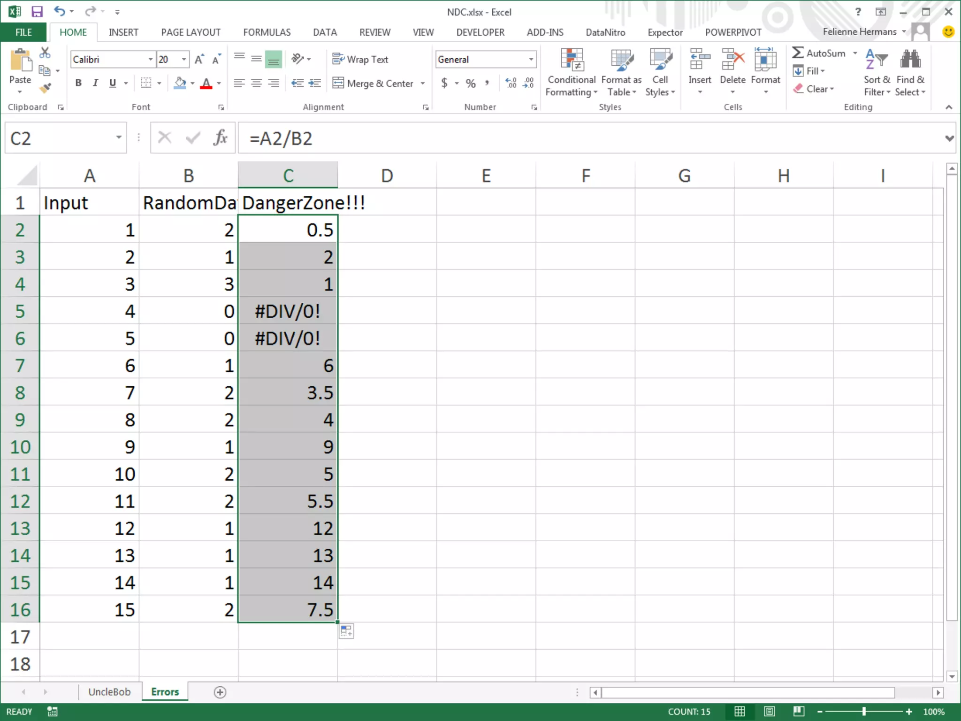961x721 pixels.
Task: Click the Format Painter brush icon
Action: pos(45,88)
